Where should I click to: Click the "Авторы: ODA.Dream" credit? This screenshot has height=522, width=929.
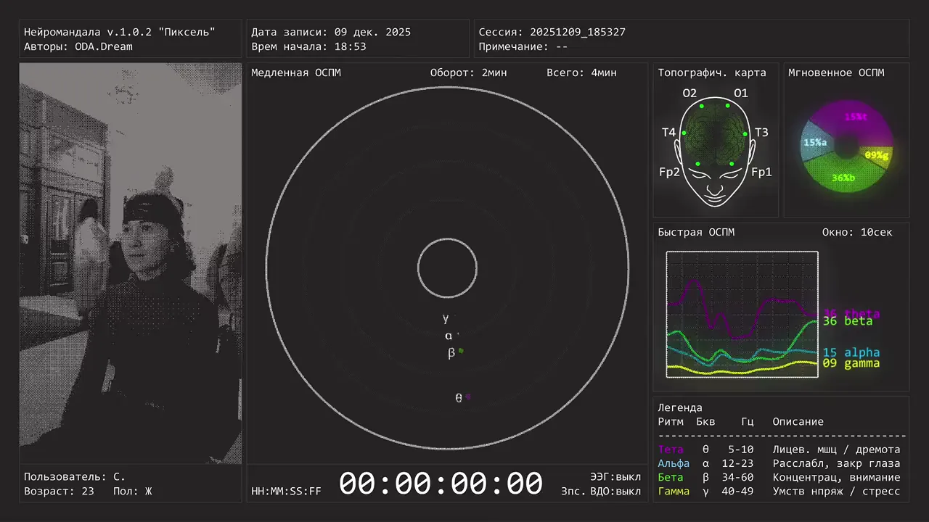coord(78,46)
